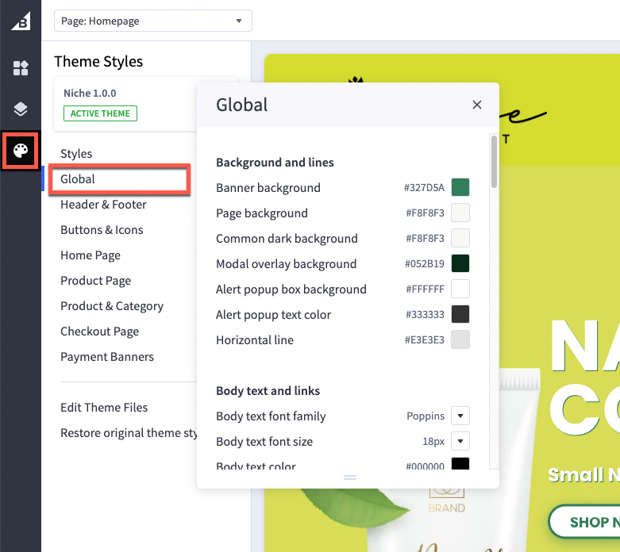
Task: Expand Body text font size dropdown
Action: pyautogui.click(x=460, y=442)
